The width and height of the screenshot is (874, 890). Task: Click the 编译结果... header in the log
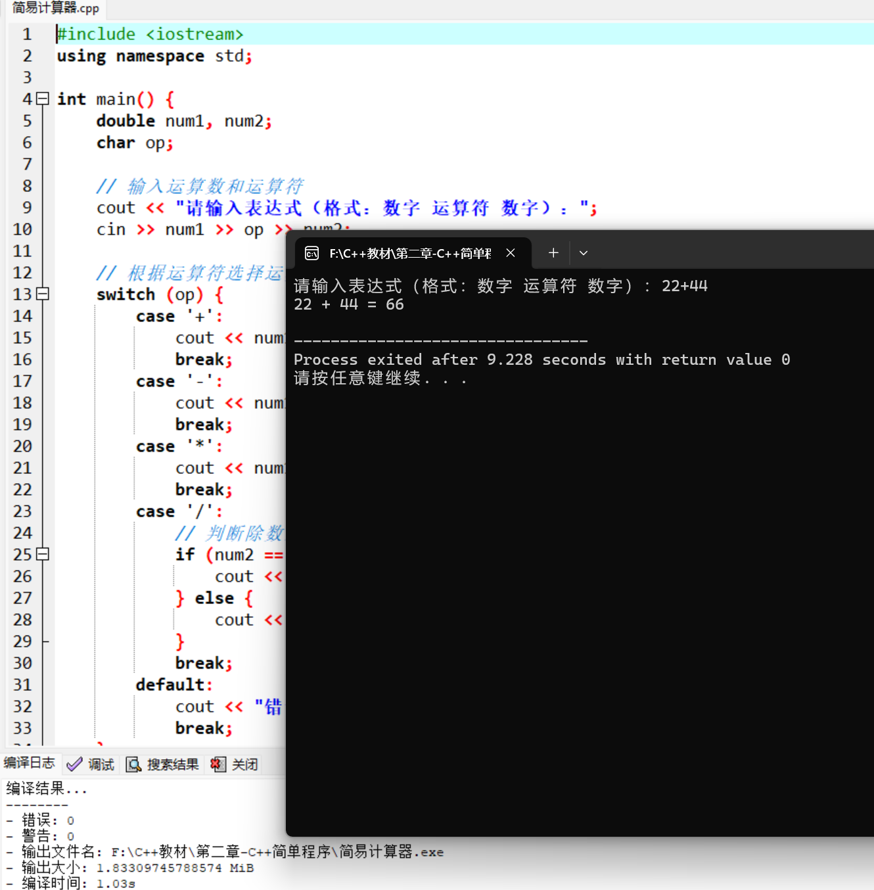(x=46, y=788)
